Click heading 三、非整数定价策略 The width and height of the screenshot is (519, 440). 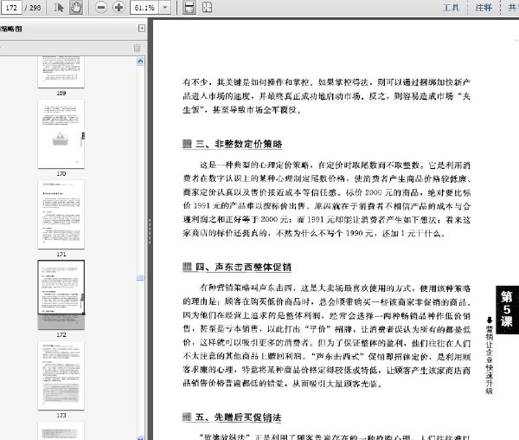click(x=239, y=144)
